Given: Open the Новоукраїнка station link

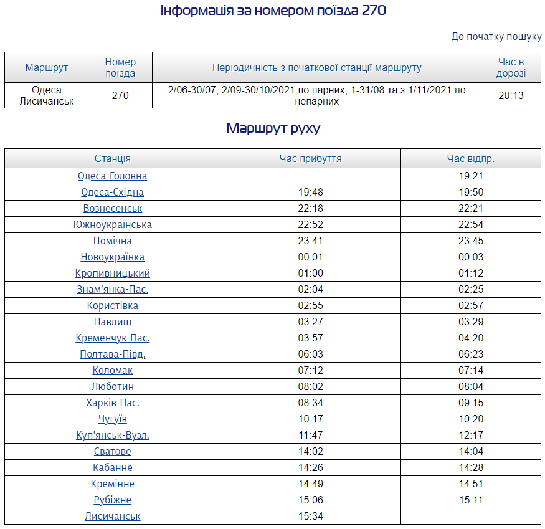Looking at the screenshot, I should [113, 257].
